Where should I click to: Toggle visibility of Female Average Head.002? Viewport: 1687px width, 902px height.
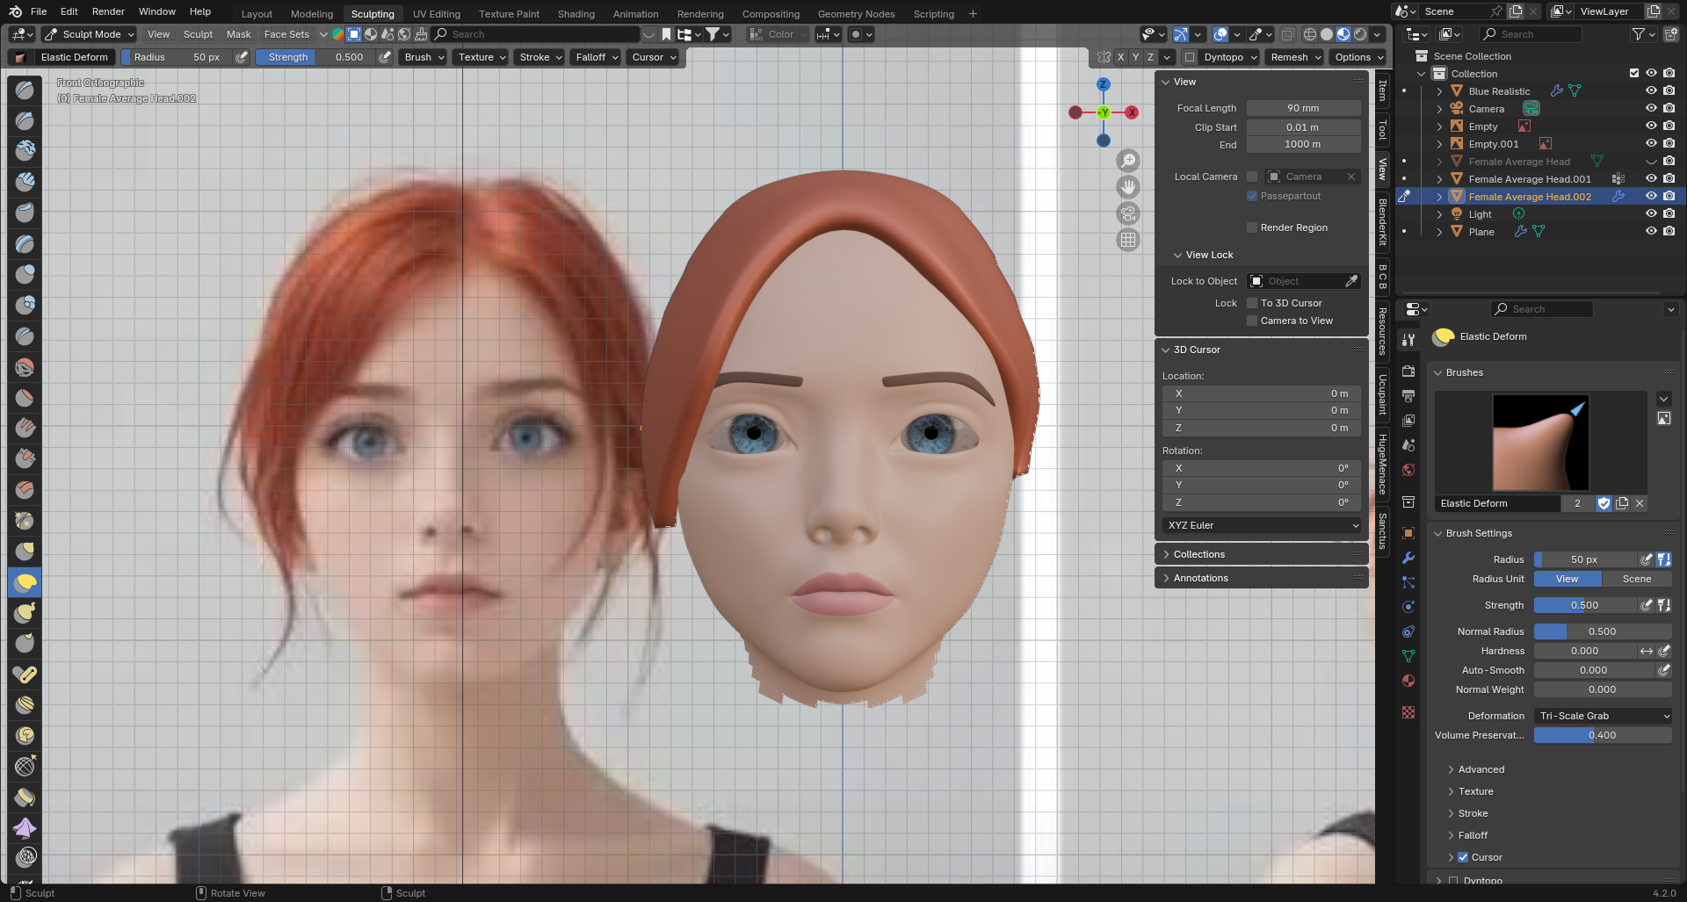[1651, 196]
